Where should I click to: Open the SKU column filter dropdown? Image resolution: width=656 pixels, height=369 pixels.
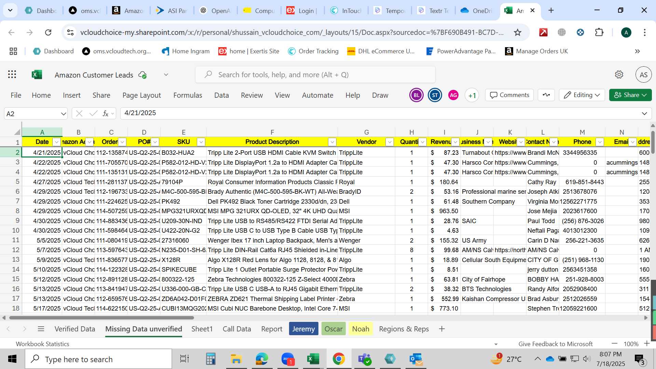point(201,142)
